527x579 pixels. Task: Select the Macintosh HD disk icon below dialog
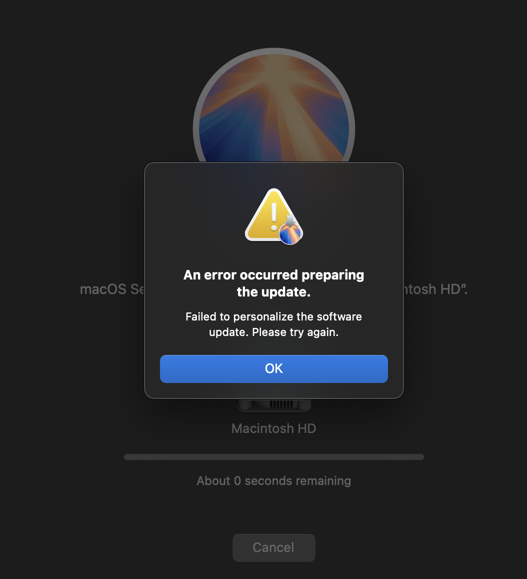pos(273,405)
